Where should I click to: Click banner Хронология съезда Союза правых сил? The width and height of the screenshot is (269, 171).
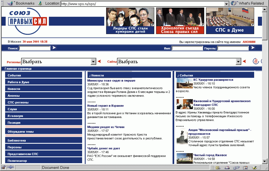(180, 21)
